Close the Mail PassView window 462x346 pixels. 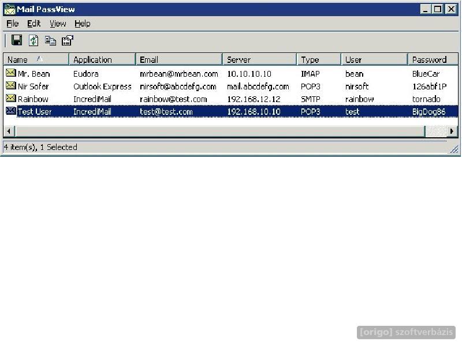pyautogui.click(x=451, y=9)
